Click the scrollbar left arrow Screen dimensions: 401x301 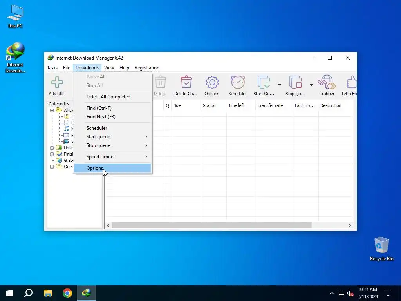click(108, 225)
